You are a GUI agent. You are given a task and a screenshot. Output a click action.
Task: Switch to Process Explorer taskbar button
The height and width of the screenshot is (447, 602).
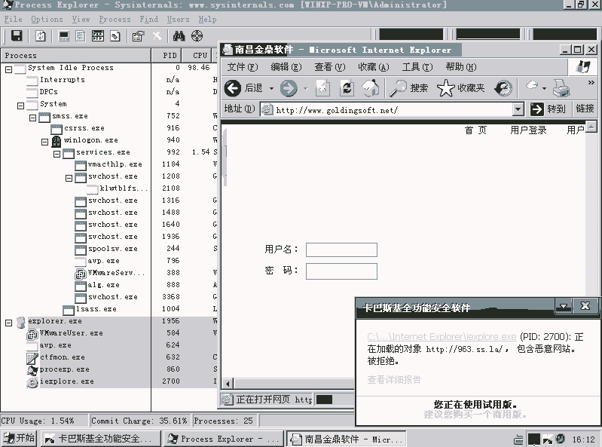(x=223, y=439)
